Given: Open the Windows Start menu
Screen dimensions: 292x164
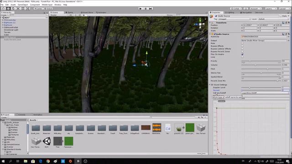Looking at the screenshot, I should tap(3, 161).
